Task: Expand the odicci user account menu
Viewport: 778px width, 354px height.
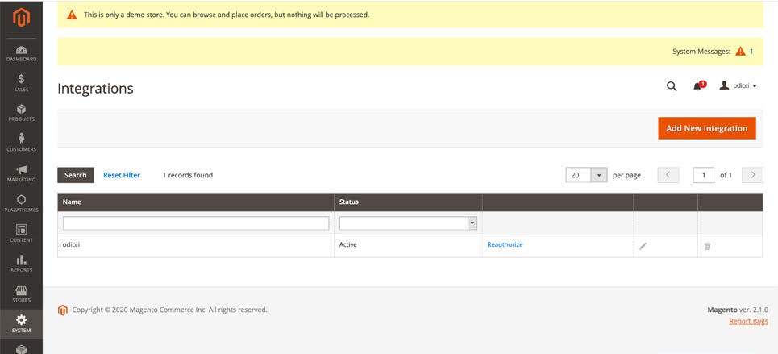Action: click(x=738, y=86)
